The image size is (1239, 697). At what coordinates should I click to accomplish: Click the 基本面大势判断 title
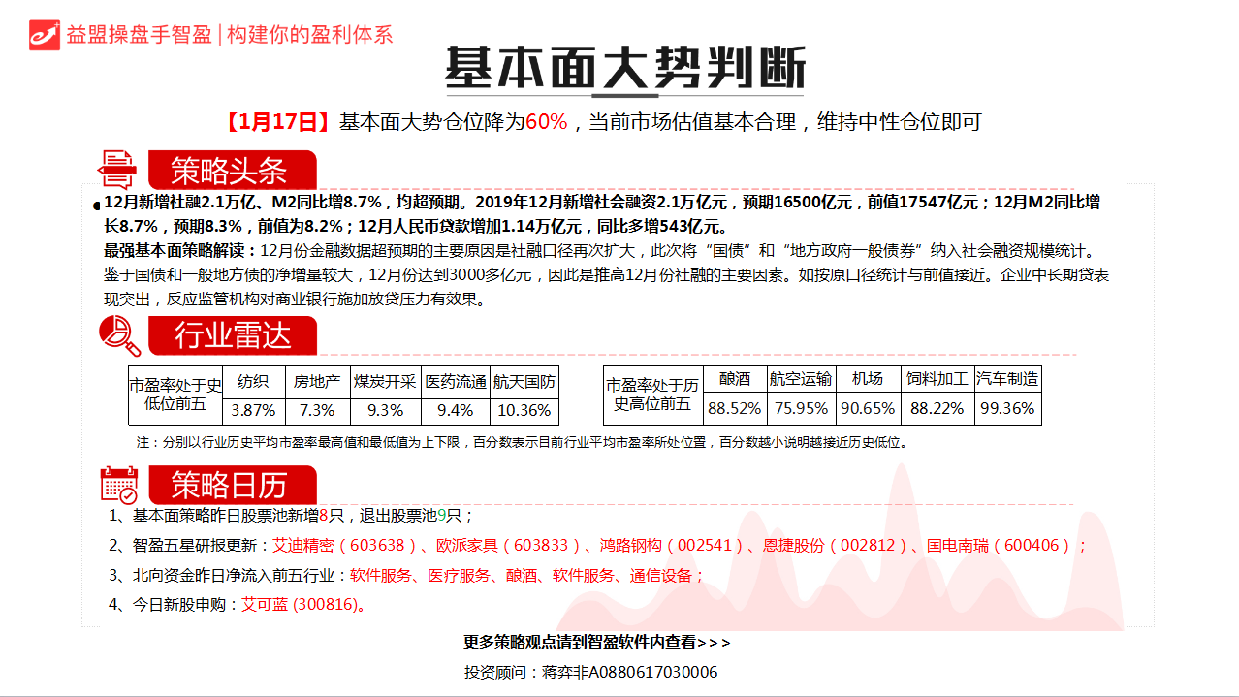[624, 68]
